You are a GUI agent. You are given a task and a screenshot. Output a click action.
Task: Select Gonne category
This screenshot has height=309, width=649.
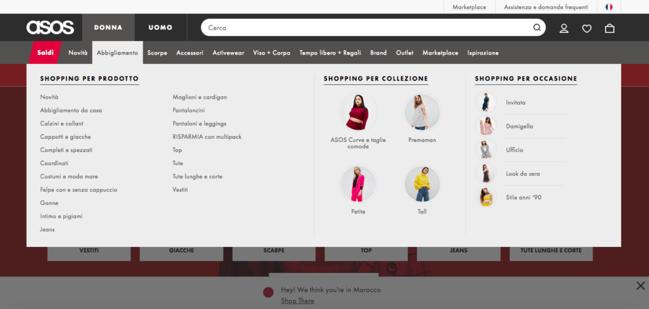[x=49, y=203]
